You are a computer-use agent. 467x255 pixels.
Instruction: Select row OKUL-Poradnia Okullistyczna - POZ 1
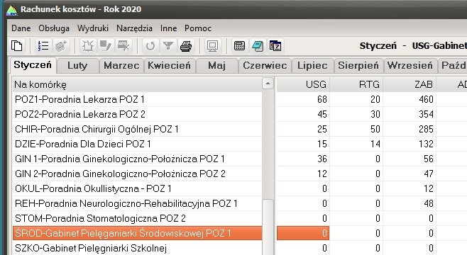pyautogui.click(x=137, y=188)
